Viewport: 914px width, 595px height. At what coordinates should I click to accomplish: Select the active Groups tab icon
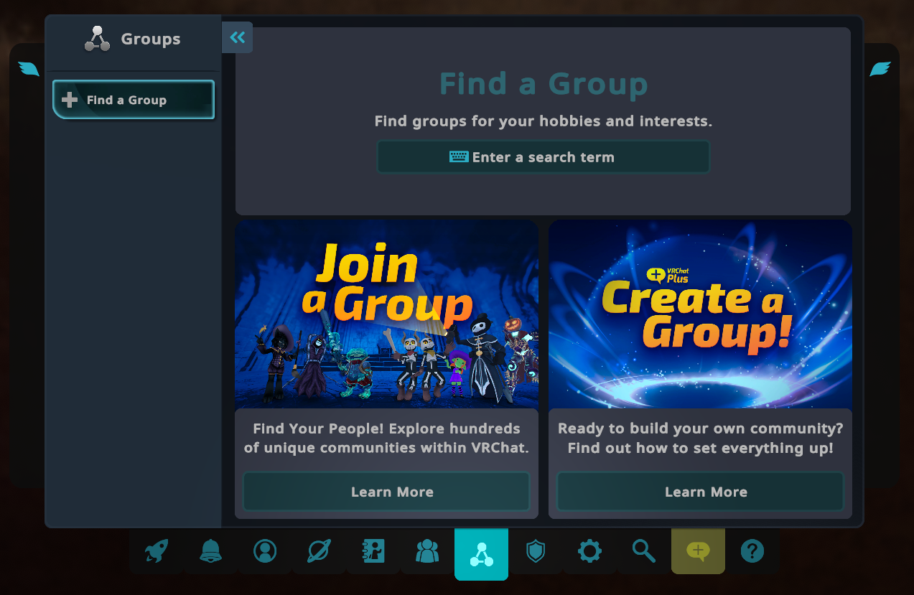coord(481,553)
